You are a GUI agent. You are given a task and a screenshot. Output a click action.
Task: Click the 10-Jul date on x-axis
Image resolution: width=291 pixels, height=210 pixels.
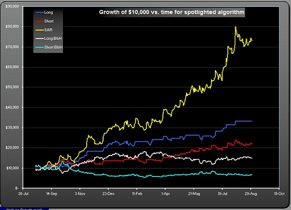[x=222, y=194]
